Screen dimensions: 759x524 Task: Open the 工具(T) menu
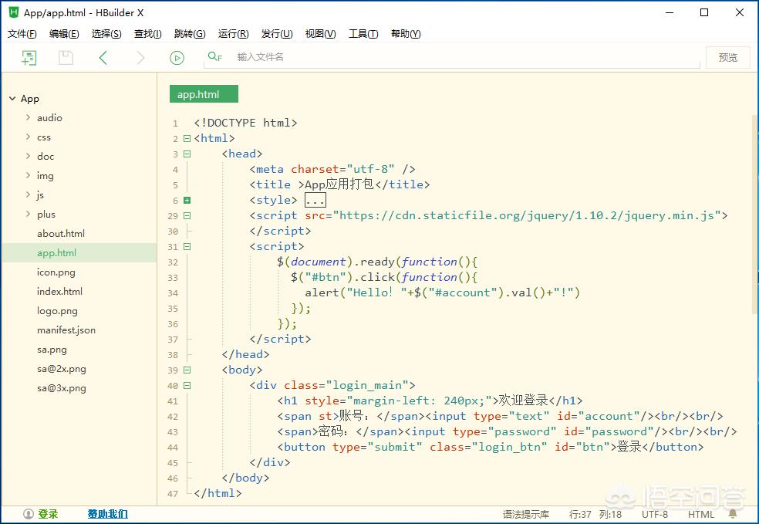click(x=363, y=33)
